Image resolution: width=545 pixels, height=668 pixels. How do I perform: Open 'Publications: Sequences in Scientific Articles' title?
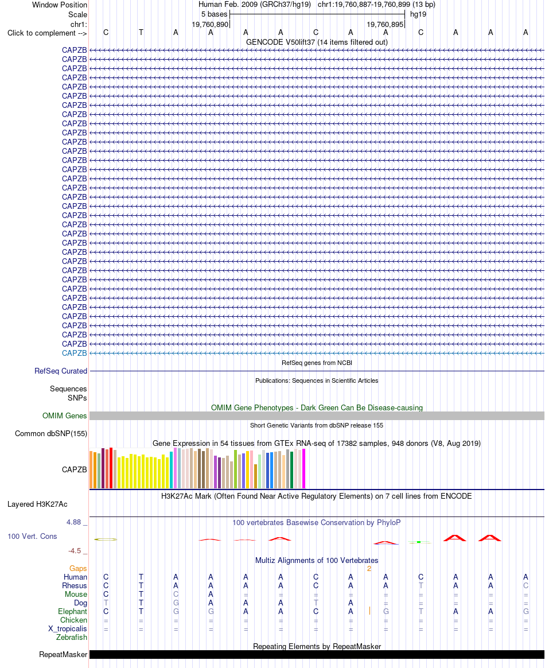point(317,381)
